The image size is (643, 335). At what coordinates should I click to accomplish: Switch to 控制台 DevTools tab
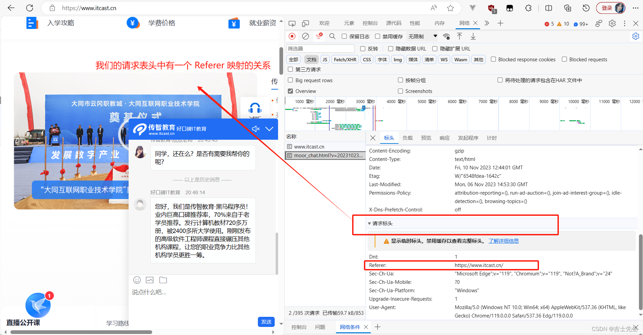click(x=370, y=23)
